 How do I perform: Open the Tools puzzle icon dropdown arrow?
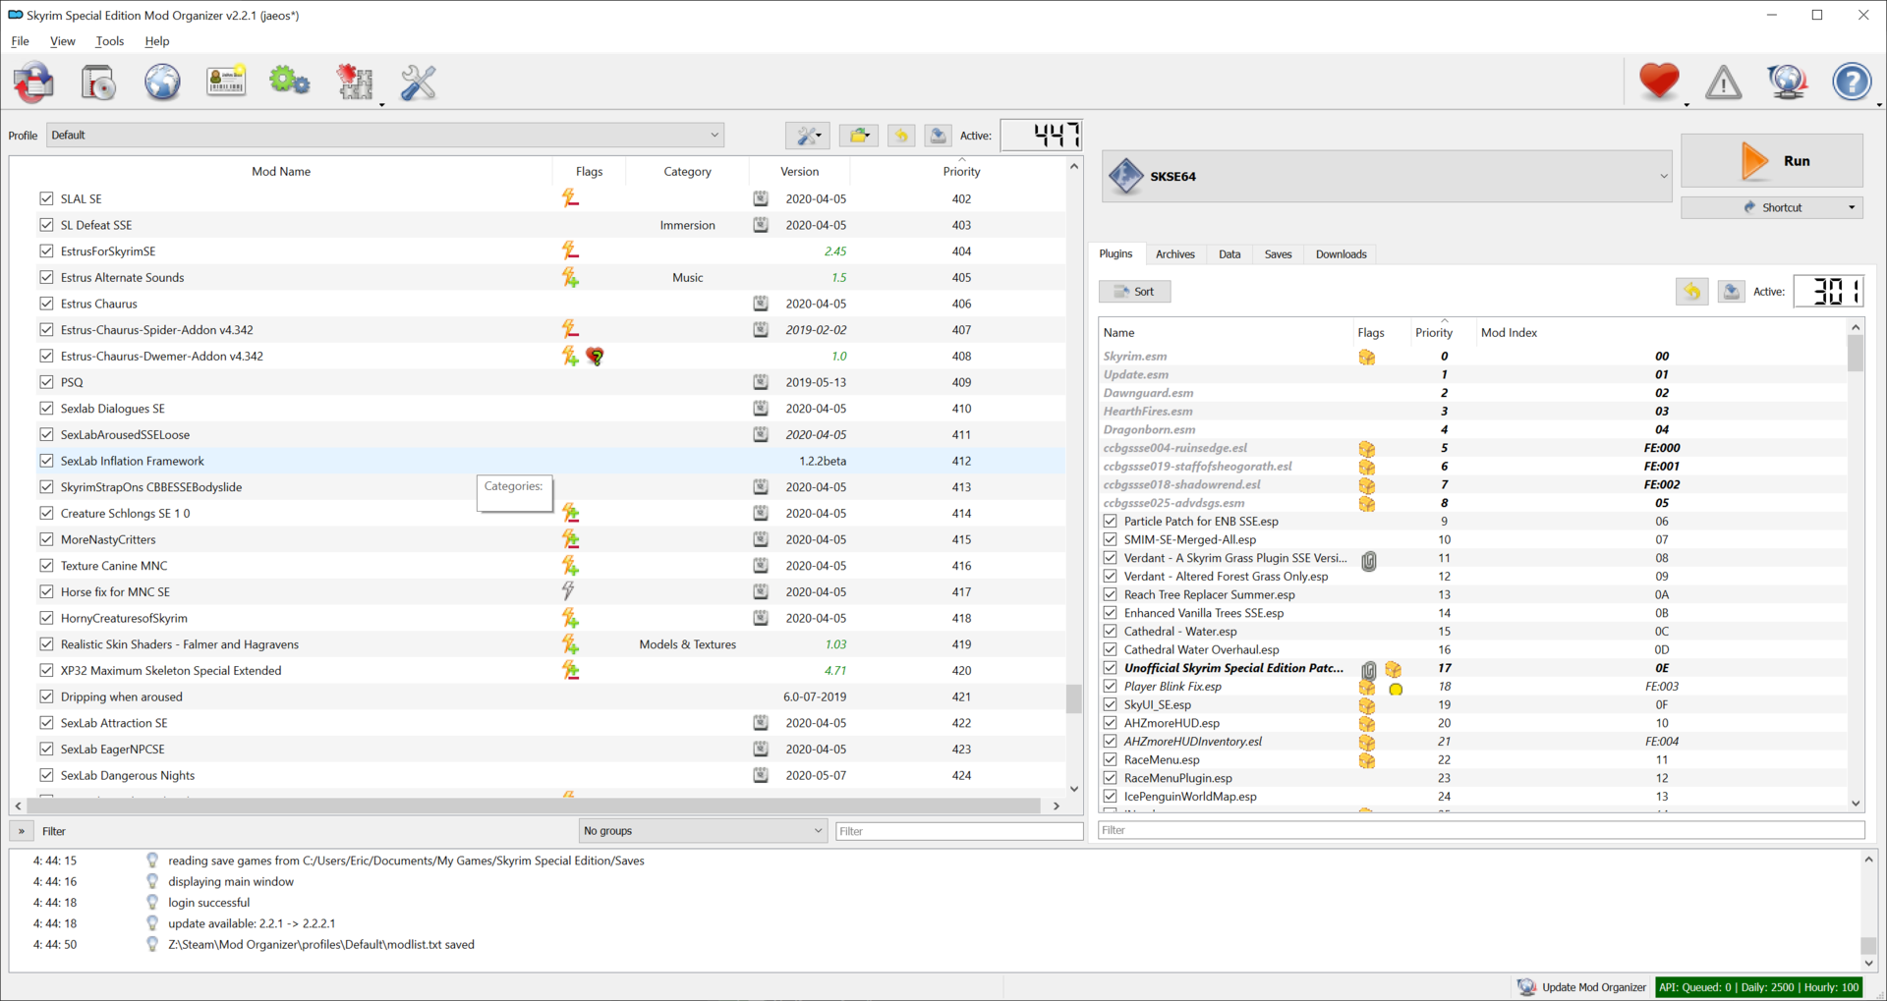[x=381, y=104]
